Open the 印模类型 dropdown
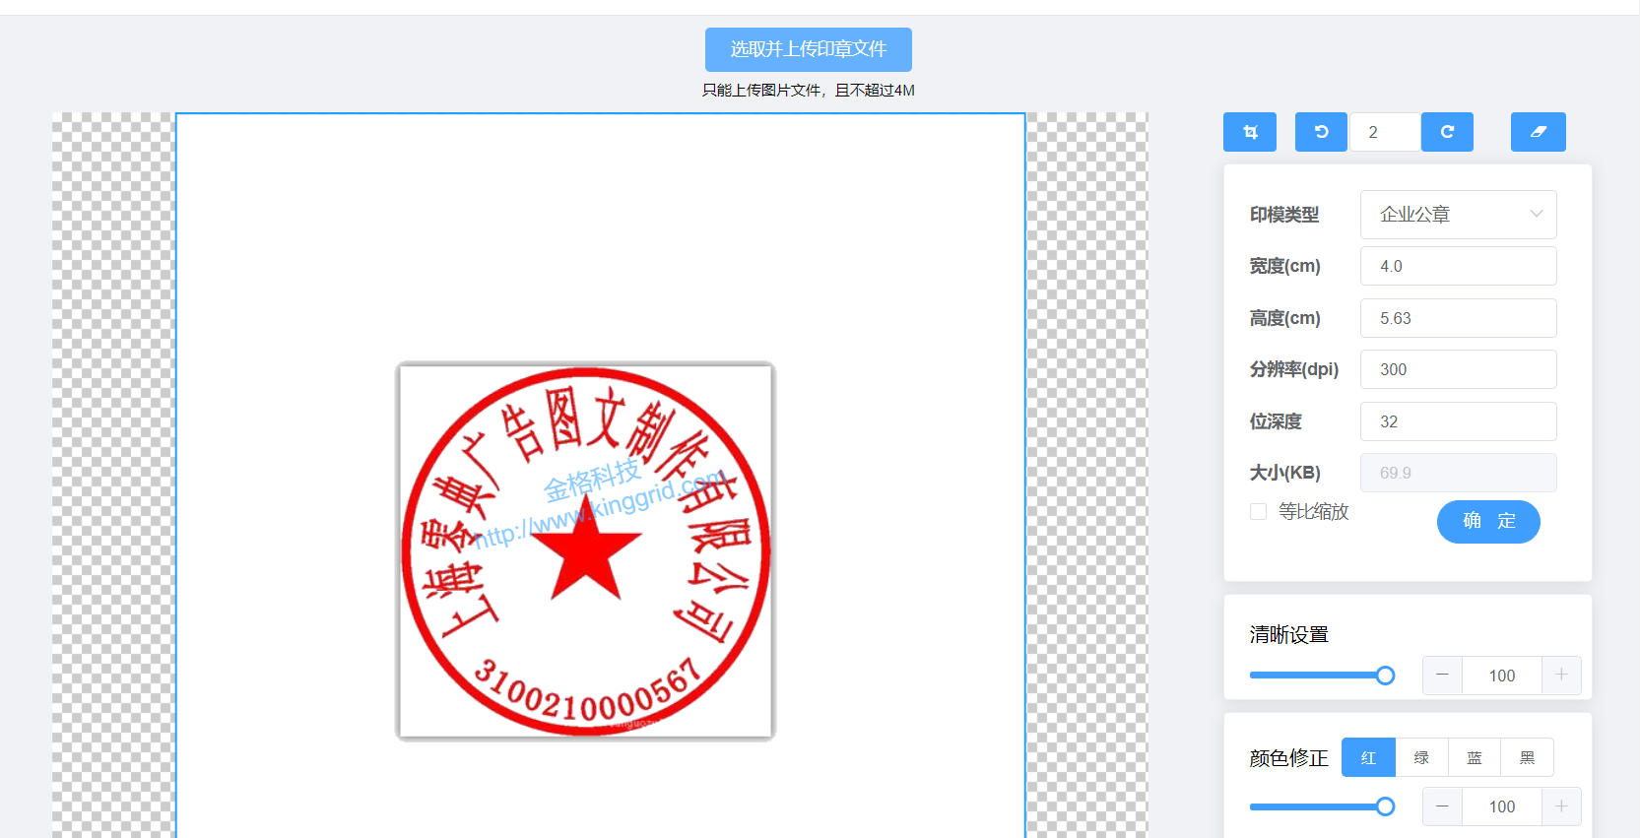 point(1458,215)
